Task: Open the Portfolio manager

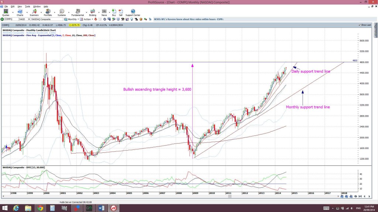Action: coord(48,13)
